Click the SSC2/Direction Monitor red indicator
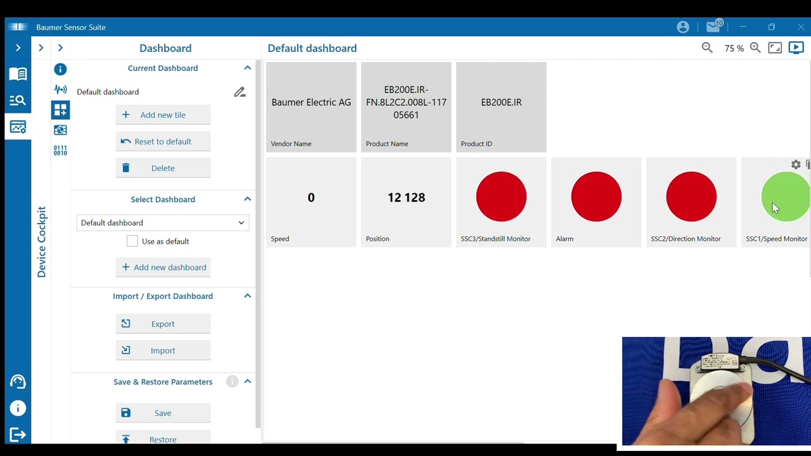The image size is (811, 456). [x=691, y=197]
